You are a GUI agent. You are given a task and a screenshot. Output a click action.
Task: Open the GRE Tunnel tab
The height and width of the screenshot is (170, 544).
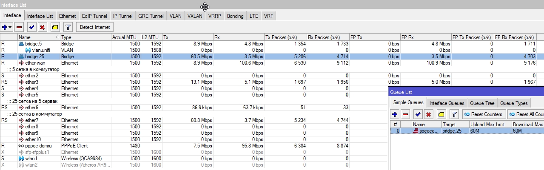click(151, 16)
